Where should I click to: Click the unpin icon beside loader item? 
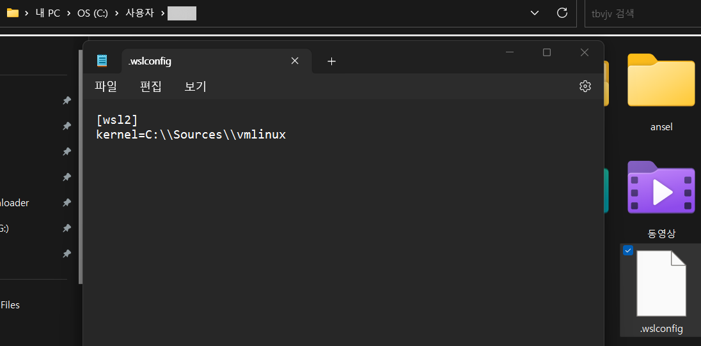(x=67, y=203)
